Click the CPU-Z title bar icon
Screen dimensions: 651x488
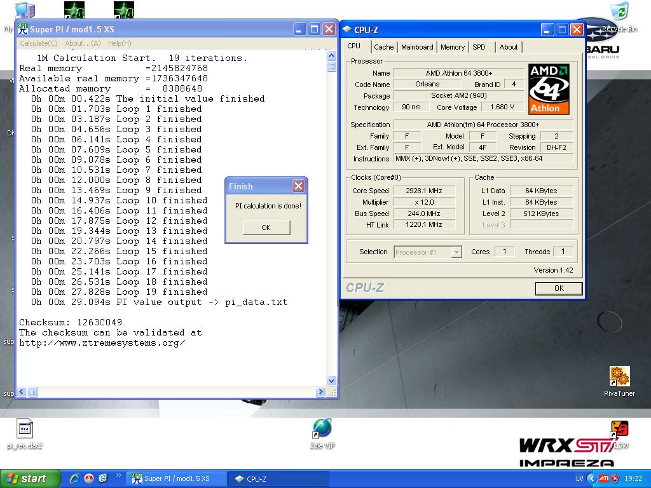pyautogui.click(x=347, y=29)
